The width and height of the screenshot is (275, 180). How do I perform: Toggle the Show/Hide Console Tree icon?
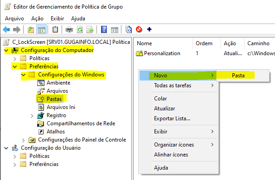(41, 29)
